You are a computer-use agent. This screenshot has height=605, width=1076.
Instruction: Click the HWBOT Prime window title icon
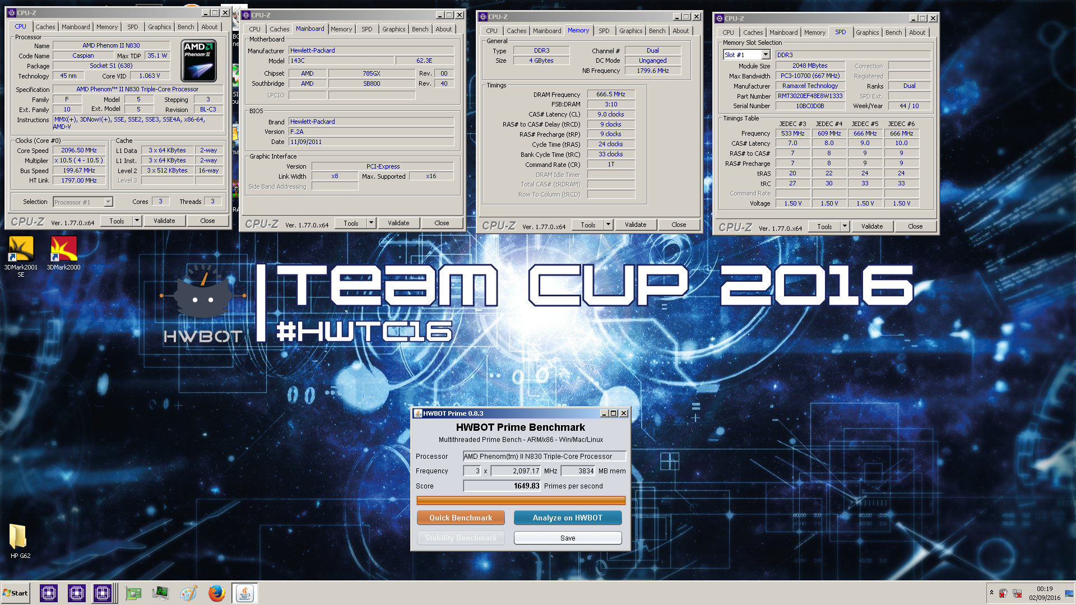point(418,413)
